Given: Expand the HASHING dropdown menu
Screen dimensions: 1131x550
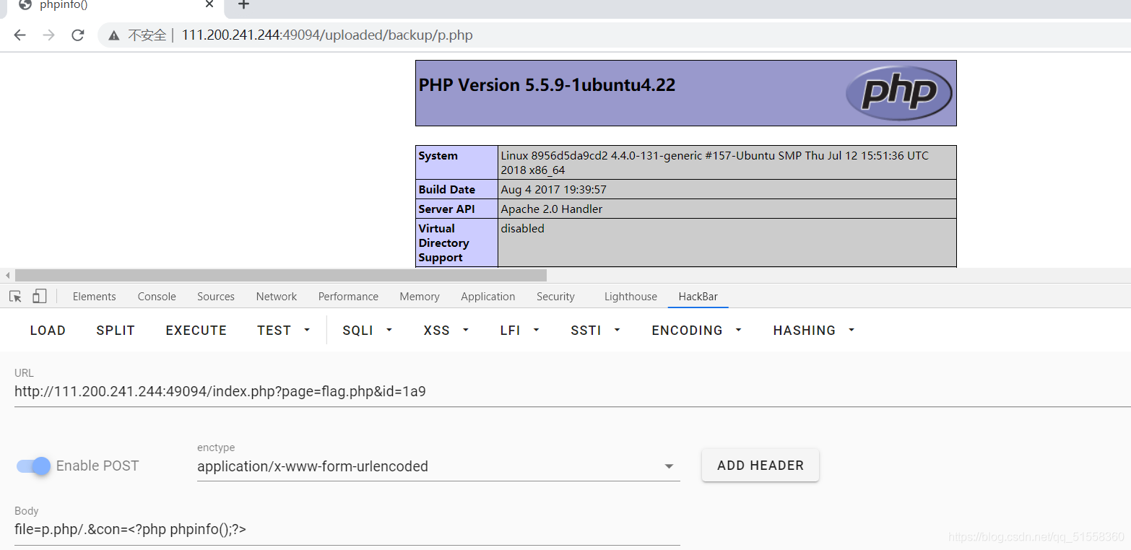Looking at the screenshot, I should (814, 330).
